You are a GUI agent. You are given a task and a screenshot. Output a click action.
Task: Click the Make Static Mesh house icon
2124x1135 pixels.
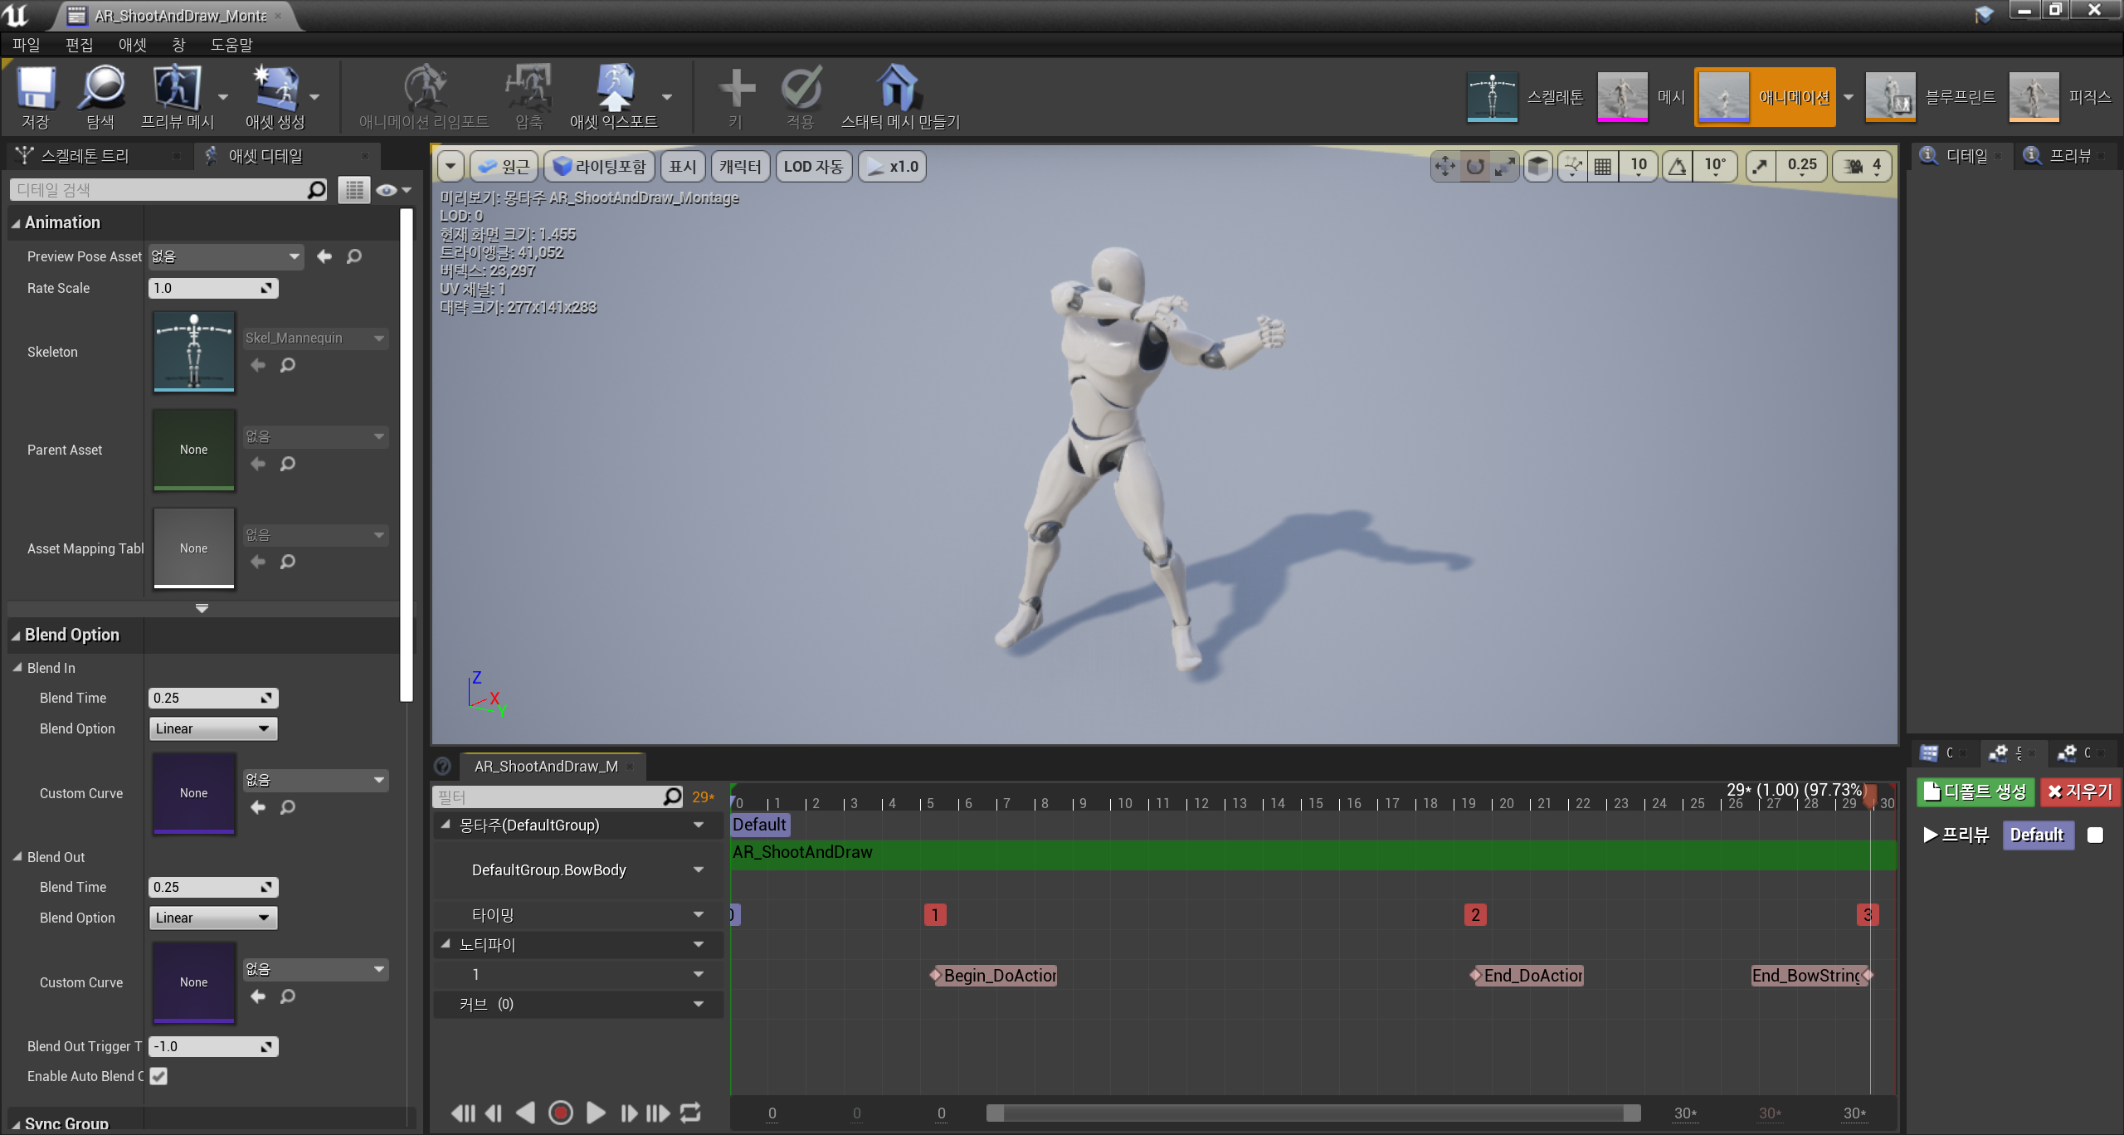click(x=898, y=88)
